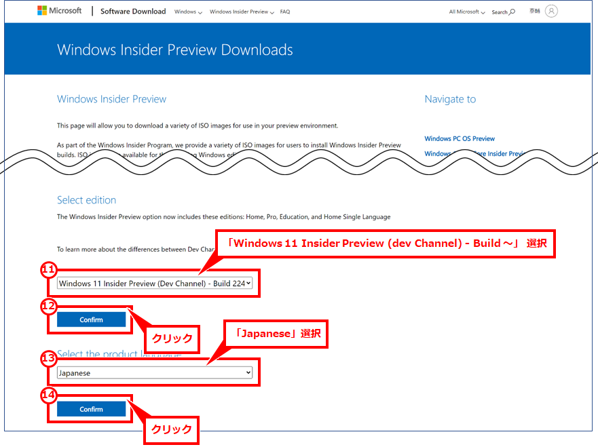This screenshot has height=447, width=598.
Task: Click the Select edition heading
Action: [x=87, y=200]
